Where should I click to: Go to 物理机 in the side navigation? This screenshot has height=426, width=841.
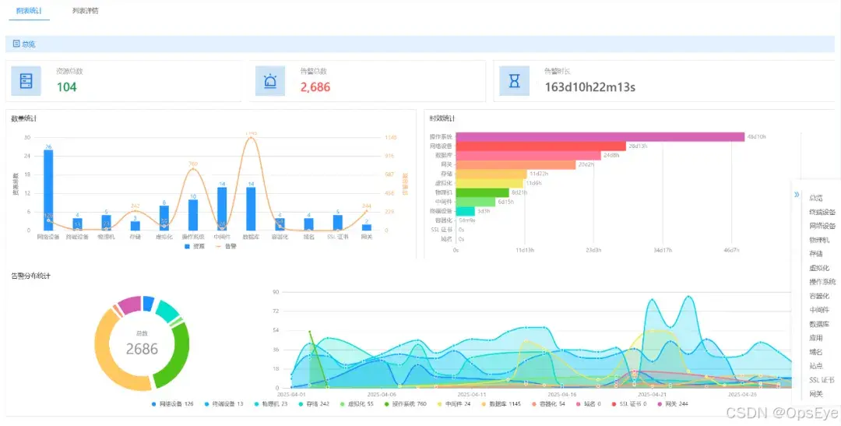point(818,240)
